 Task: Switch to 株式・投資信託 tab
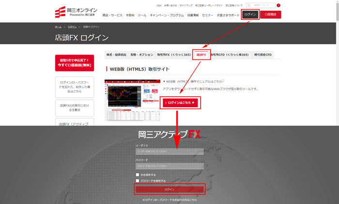click(x=116, y=55)
